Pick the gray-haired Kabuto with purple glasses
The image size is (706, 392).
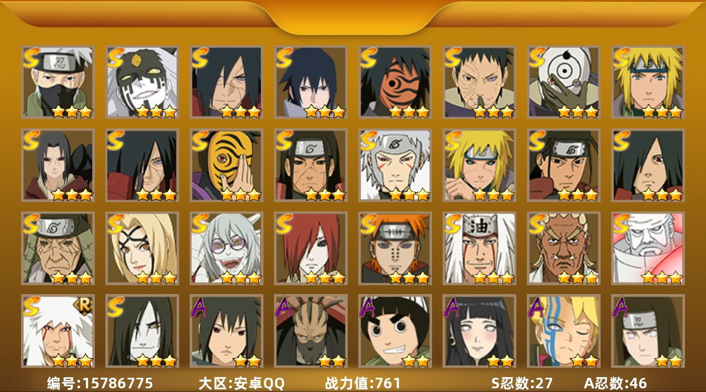pyautogui.click(x=227, y=248)
